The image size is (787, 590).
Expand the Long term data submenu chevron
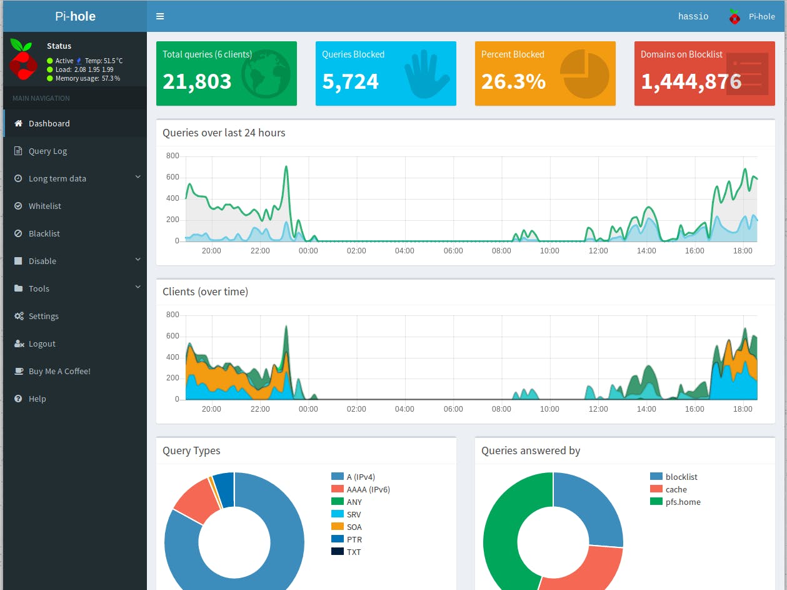pyautogui.click(x=138, y=178)
